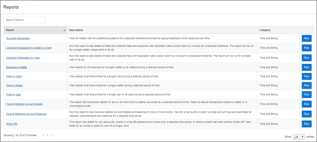Viewport: 317px width, 142px height.
Task: Open the Time by Matter link
Action: pyautogui.click(x=14, y=85)
